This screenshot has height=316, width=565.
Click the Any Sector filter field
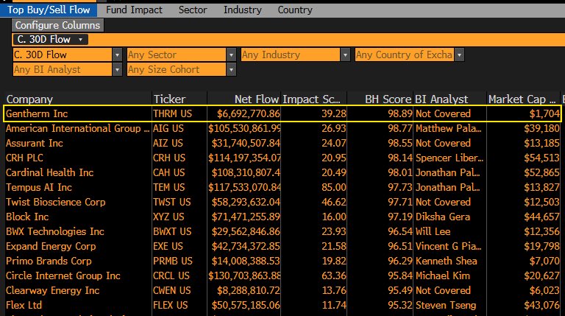[177, 55]
